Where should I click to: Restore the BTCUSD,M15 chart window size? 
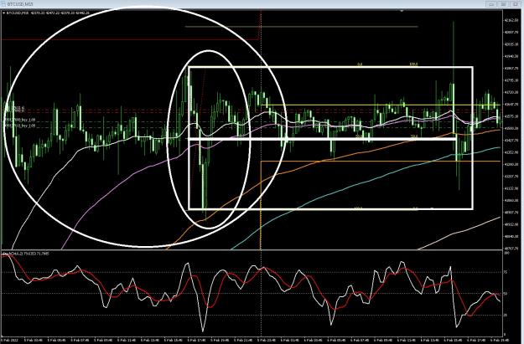(x=503, y=4)
